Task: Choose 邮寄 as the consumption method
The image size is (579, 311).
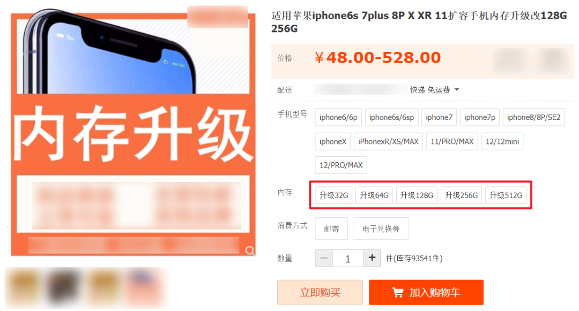Action: 331,229
